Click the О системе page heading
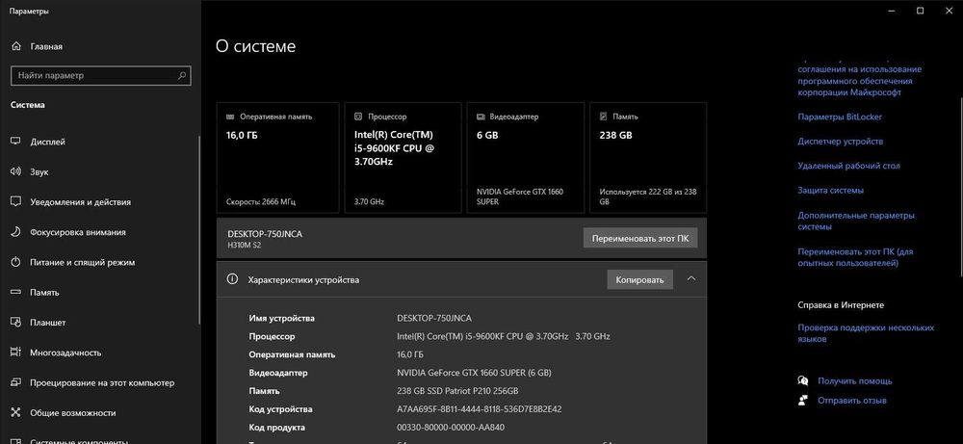The width and height of the screenshot is (963, 444). coord(255,46)
